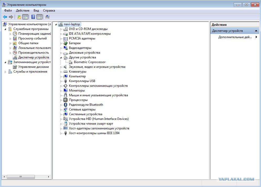Click the Производительность performance icon
This screenshot has height=187, width=261.
tap(15, 53)
